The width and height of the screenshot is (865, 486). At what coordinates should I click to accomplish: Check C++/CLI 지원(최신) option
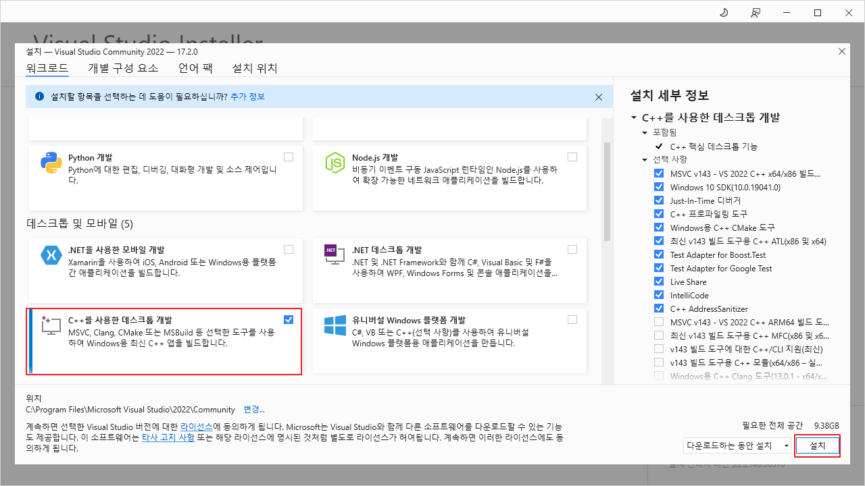(x=659, y=349)
